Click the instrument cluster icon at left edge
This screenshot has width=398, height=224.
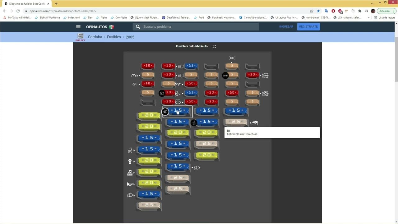click(x=135, y=76)
